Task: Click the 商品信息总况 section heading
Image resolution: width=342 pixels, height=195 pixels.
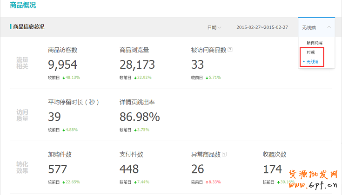Action: (x=29, y=27)
